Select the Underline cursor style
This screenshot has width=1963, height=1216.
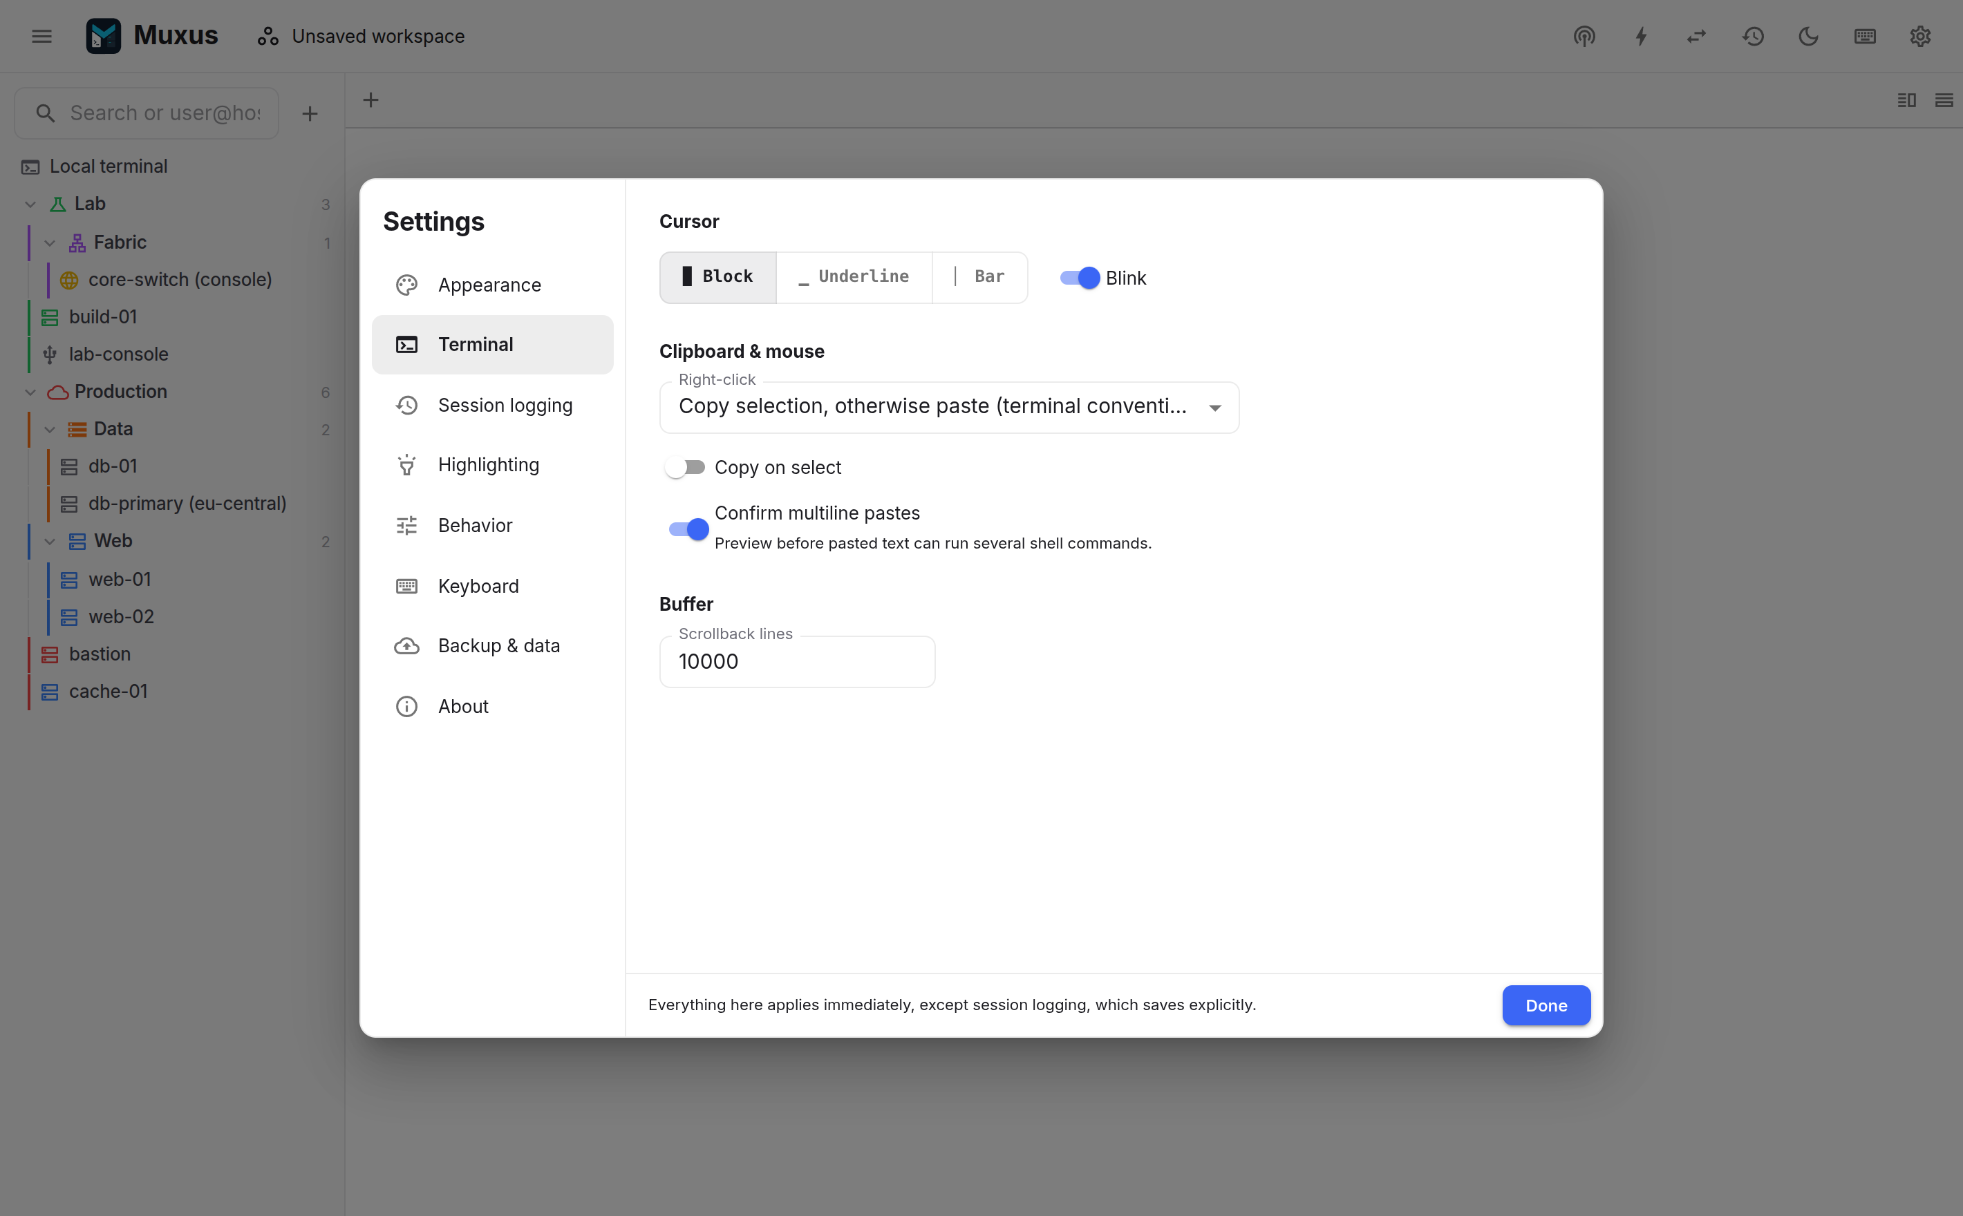(854, 278)
